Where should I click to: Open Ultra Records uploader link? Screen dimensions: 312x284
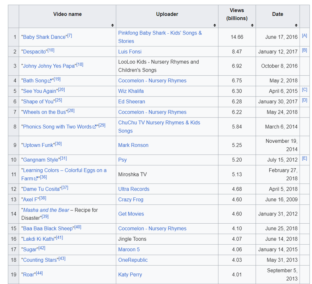(x=134, y=189)
